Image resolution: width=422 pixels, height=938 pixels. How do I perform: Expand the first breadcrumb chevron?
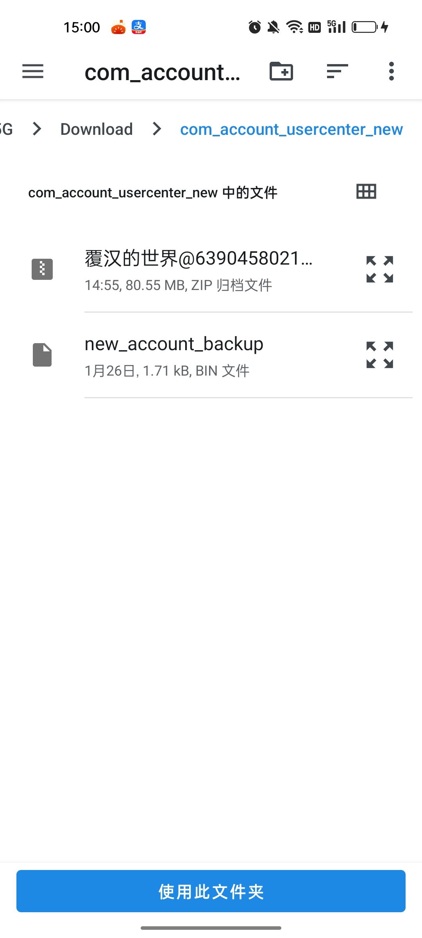click(36, 129)
